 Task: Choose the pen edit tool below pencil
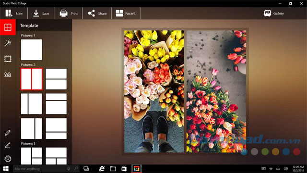click(8, 146)
